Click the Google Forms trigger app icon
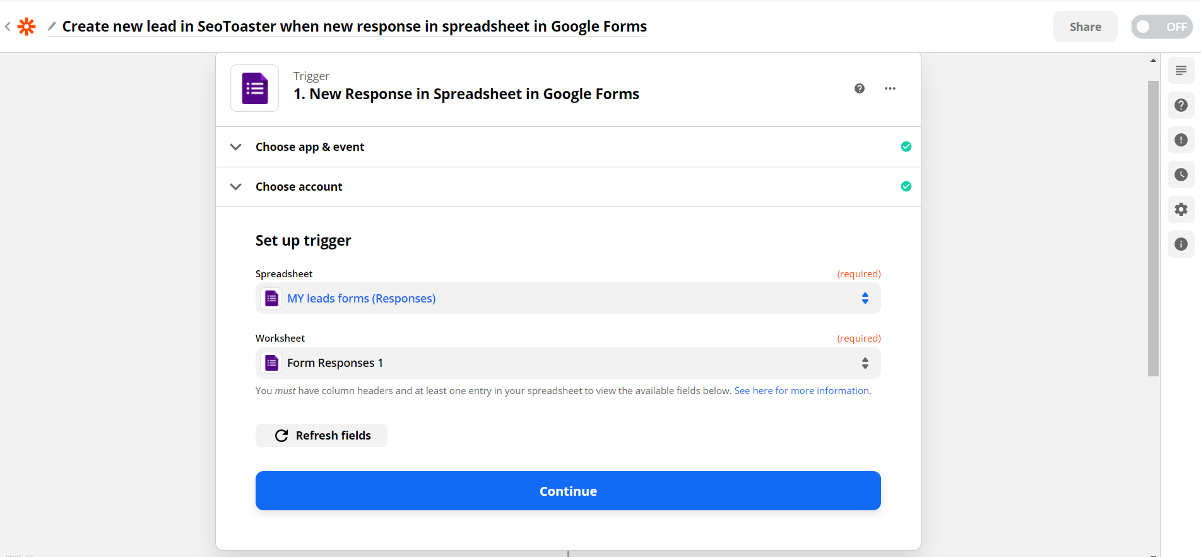Image resolution: width=1201 pixels, height=557 pixels. coord(254,88)
